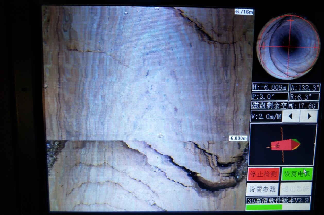324x215 pixels.
Task: Click the -6.808m depth marker label
Action: click(x=238, y=138)
